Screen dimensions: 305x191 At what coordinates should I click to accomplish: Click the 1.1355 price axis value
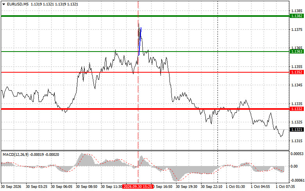pos(297,66)
